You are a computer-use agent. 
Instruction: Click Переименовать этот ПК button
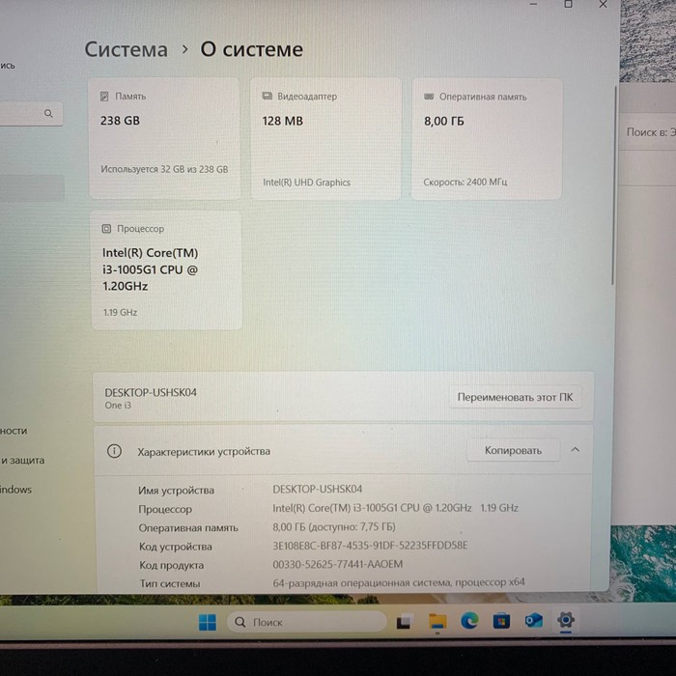coord(515,397)
